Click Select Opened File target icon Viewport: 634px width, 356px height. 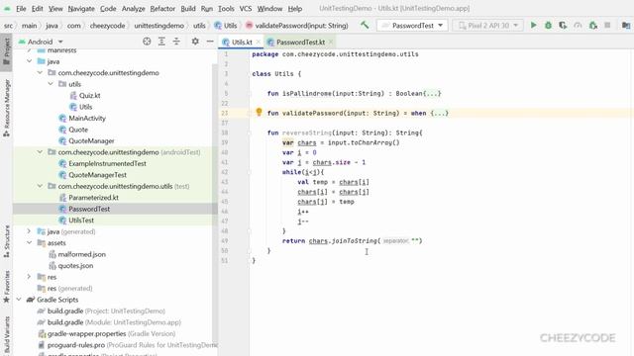click(x=147, y=42)
